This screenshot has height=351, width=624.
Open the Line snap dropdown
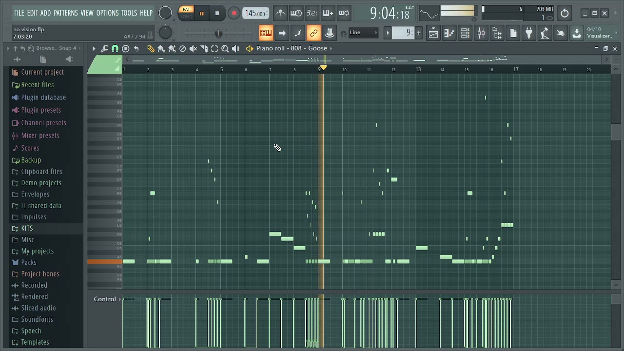point(363,33)
